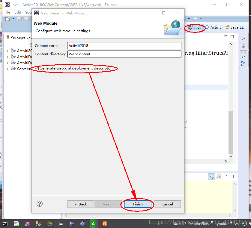Viewport: 251px width, 228px height.
Task: Click the Save toolbar icon
Action: click(x=19, y=19)
